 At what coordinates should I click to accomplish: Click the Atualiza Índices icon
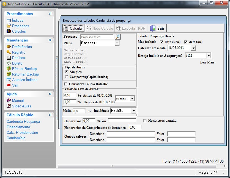tap(9, 80)
